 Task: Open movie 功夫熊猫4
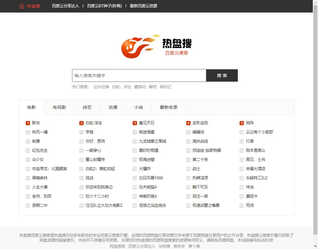[148, 187]
